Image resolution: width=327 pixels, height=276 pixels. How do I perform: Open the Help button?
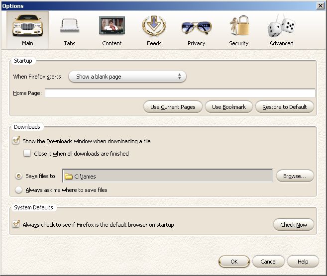(x=303, y=262)
